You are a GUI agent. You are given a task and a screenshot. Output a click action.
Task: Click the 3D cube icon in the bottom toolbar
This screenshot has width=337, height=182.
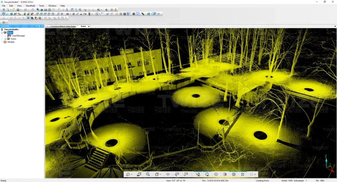(x=234, y=175)
